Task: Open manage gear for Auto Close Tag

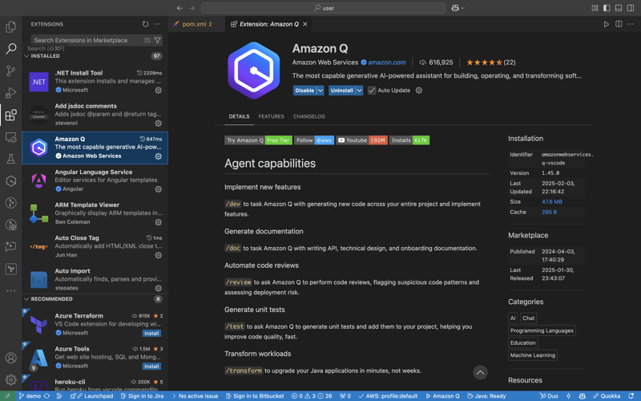Action: [158, 255]
